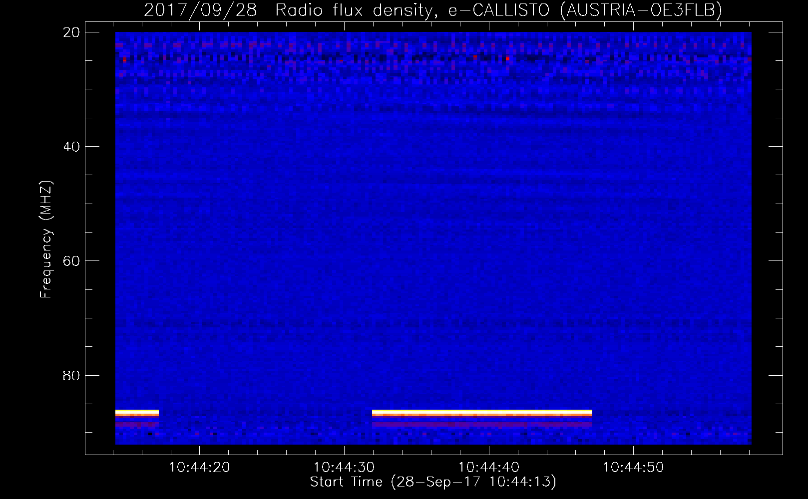Select the 10:44:30 time tick label
Viewport: 808px width, 499px height.
[344, 468]
